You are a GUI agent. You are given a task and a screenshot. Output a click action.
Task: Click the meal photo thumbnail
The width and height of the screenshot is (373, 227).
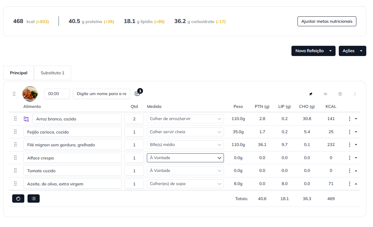[x=30, y=94]
